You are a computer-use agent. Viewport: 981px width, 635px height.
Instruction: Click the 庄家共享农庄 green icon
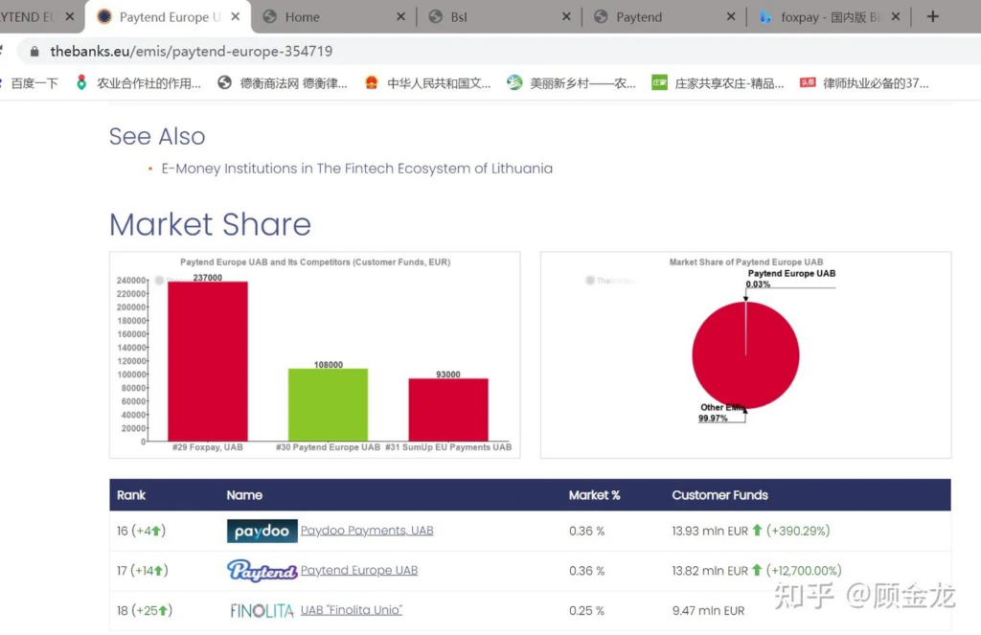(659, 82)
